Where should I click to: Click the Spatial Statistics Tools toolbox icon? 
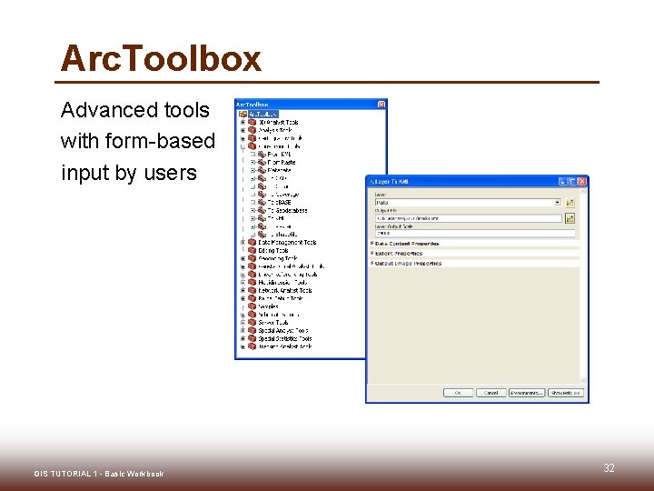(x=252, y=338)
